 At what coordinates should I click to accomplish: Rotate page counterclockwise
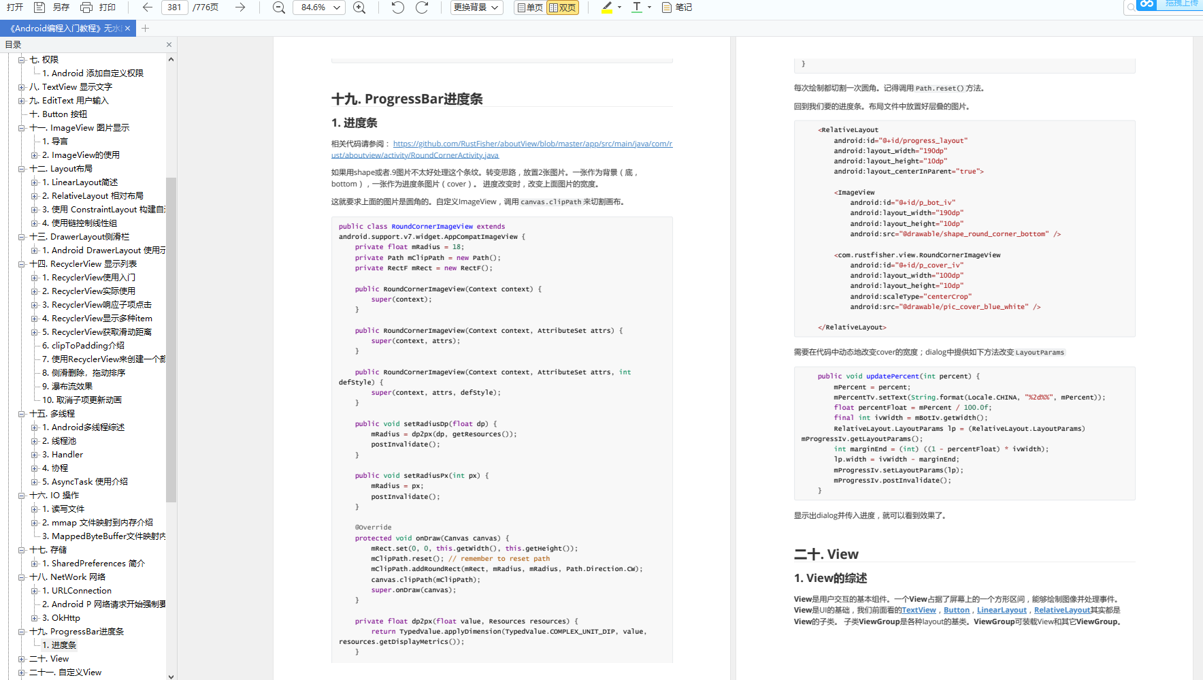[x=398, y=7]
